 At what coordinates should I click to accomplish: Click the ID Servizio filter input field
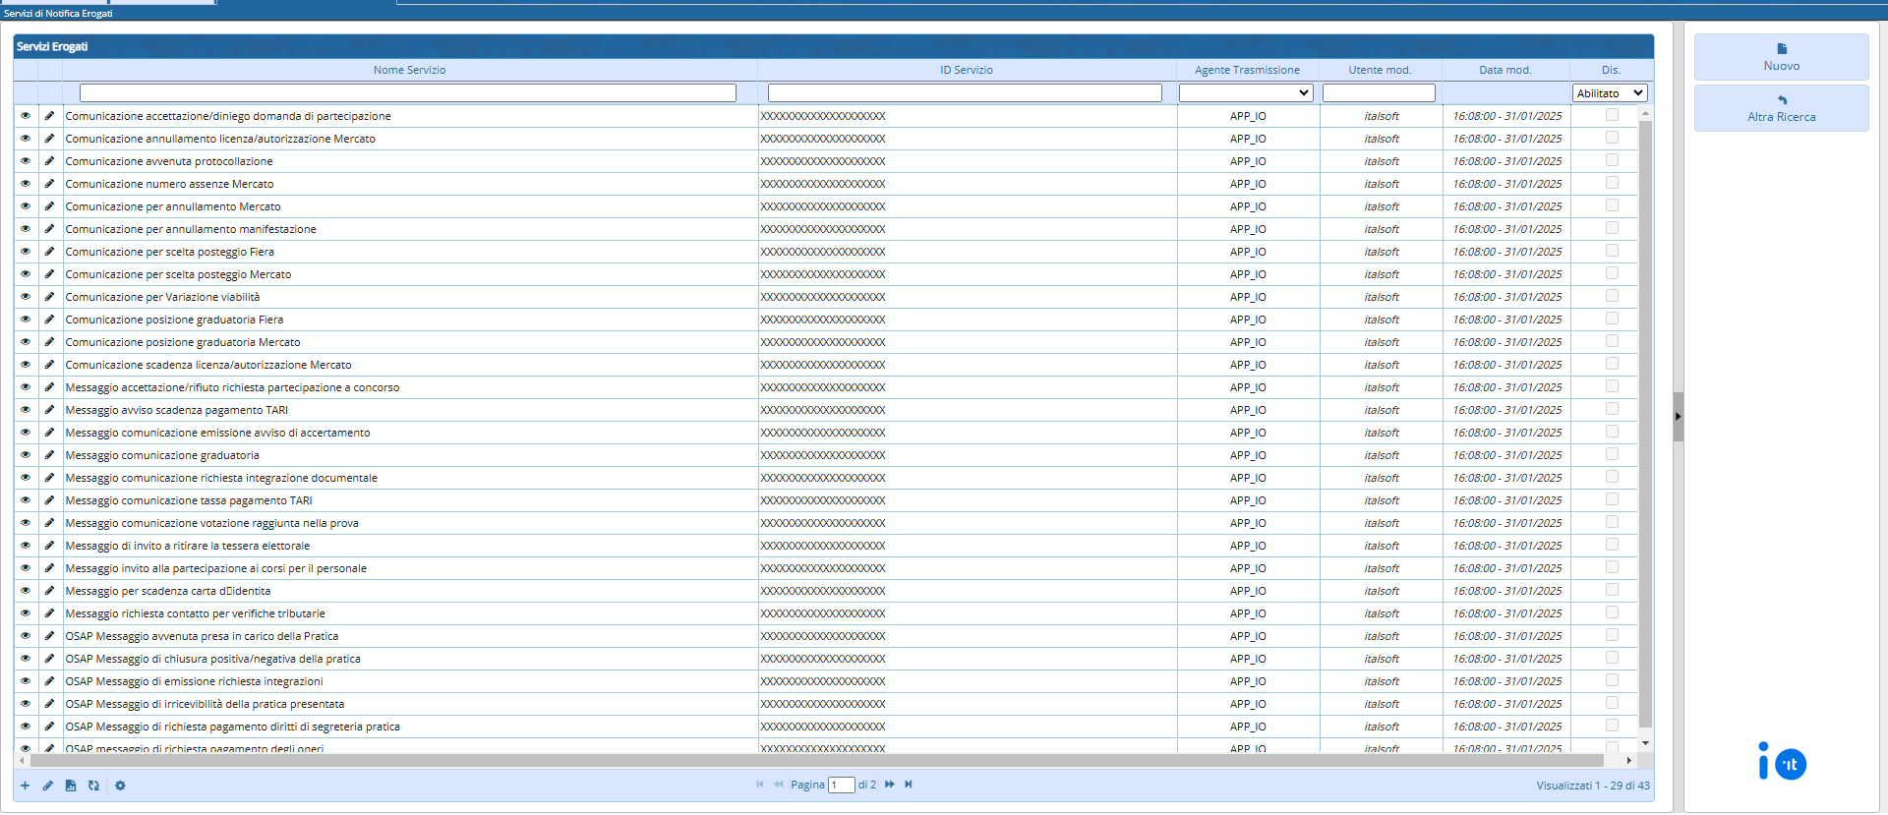[964, 93]
